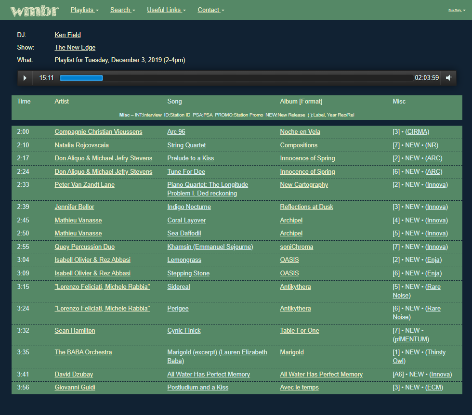
Task: Open song All Water Has Perfect Memory
Action: tap(209, 375)
